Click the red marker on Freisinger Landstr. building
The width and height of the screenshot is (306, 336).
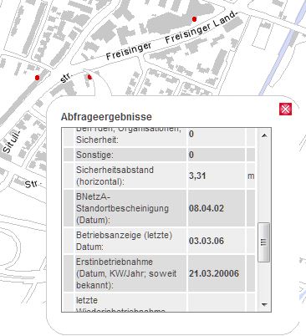click(x=194, y=19)
